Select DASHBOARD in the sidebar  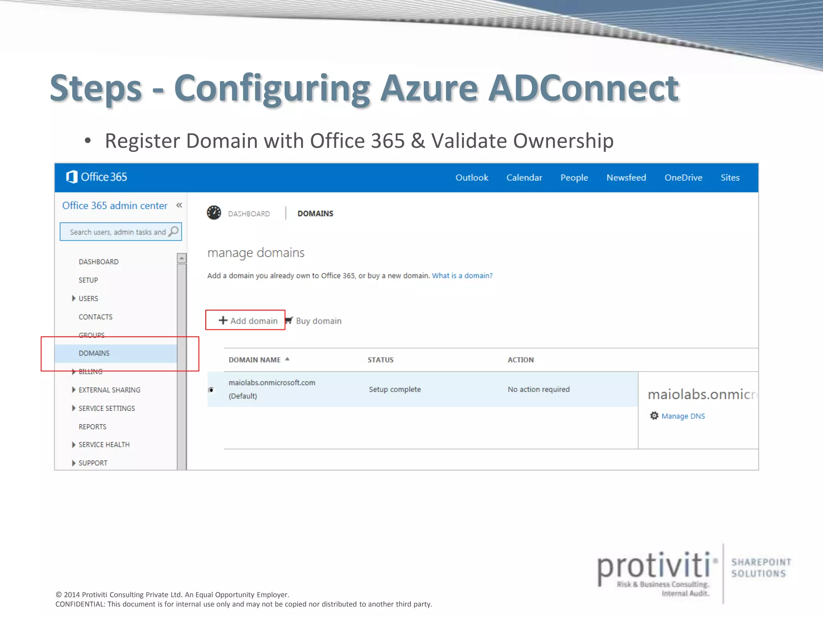[98, 262]
